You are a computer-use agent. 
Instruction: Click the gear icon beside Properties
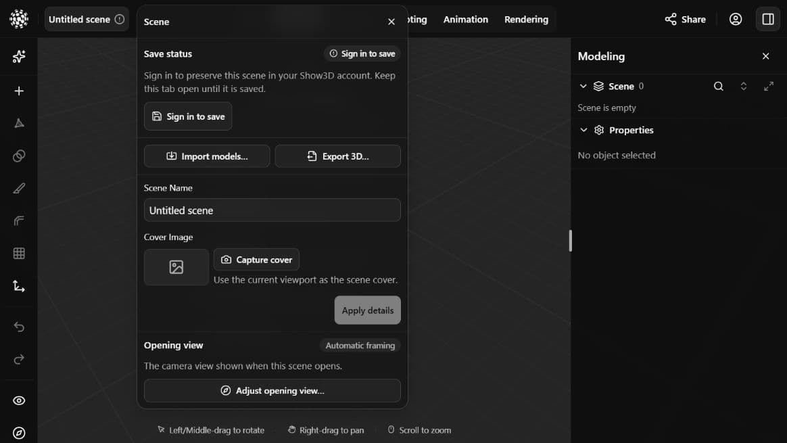coord(599,130)
